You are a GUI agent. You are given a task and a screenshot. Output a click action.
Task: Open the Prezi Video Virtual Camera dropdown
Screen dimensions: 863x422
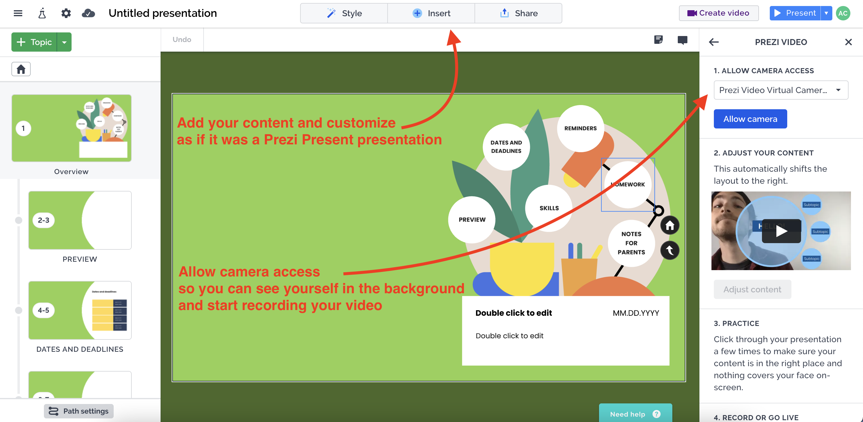(781, 90)
